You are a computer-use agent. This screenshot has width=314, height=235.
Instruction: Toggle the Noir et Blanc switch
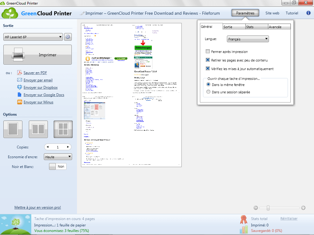(x=58, y=166)
